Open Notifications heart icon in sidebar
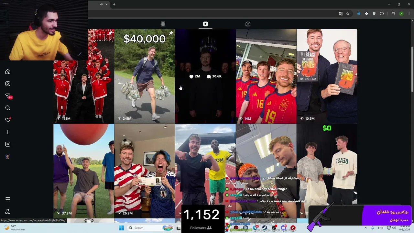This screenshot has height=233, width=414. pyautogui.click(x=8, y=120)
